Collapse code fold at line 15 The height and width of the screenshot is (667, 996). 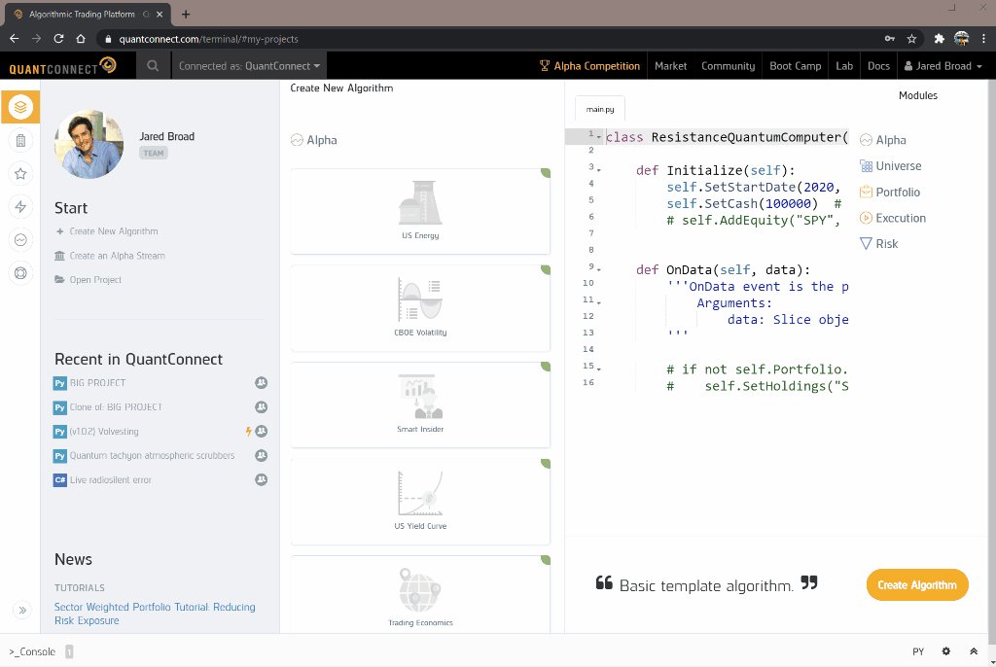(x=599, y=369)
